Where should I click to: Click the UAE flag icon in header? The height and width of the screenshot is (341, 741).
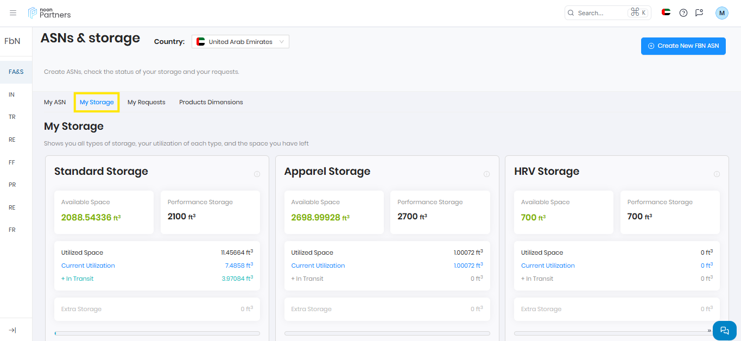666,12
